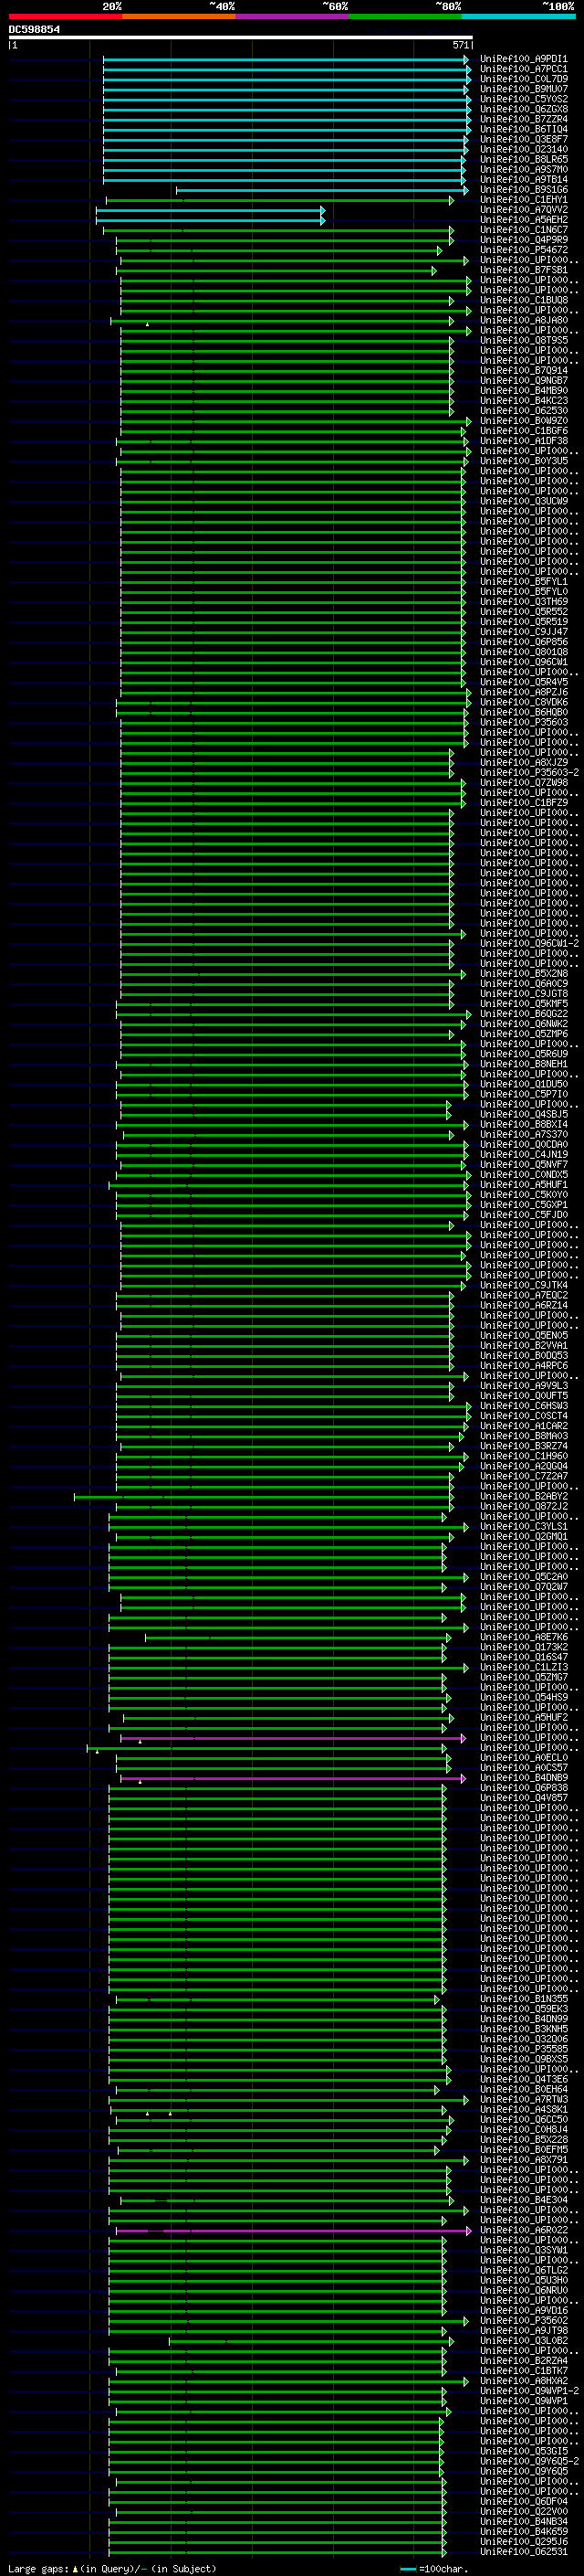Click the magenta alignment bar for UniRef100_B4DNB9
584x2576 pixels.
pyautogui.click(x=293, y=1778)
